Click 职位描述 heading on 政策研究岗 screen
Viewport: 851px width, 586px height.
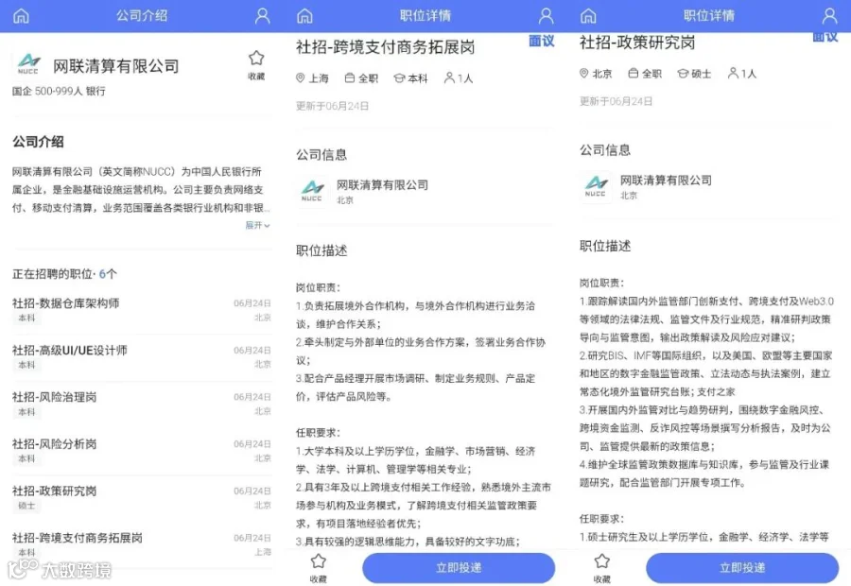click(x=605, y=246)
